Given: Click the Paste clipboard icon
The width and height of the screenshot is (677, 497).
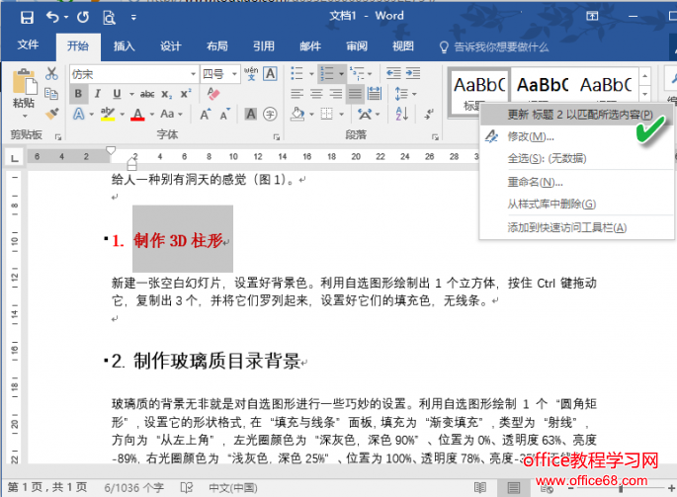Looking at the screenshot, I should point(24,82).
